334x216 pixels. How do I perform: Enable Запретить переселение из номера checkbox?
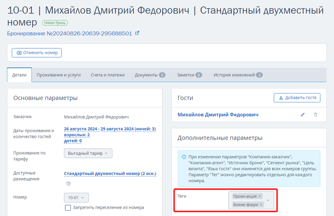tap(68, 207)
